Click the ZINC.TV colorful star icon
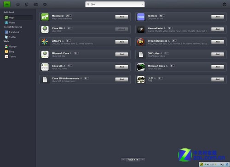This screenshot has width=230, height=167. coord(45,42)
